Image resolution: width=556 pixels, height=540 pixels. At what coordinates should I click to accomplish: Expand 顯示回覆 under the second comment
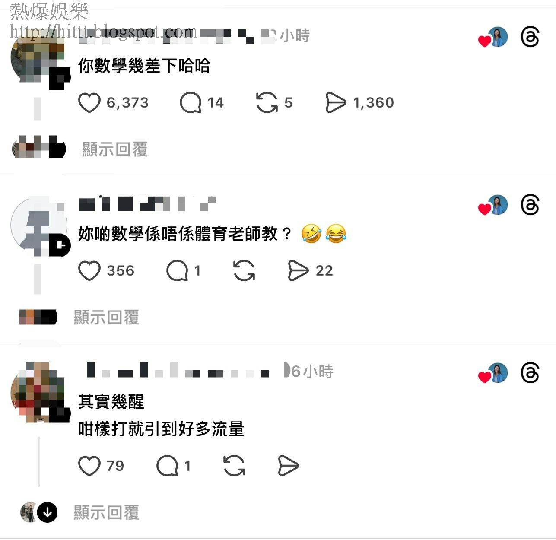(x=106, y=318)
